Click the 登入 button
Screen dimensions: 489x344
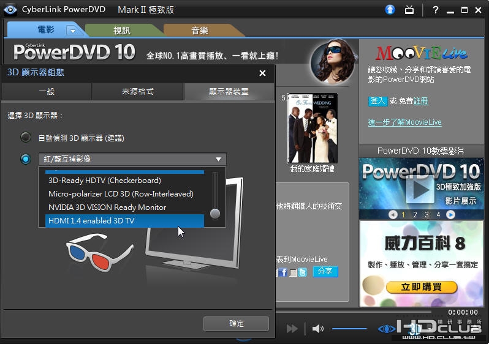[377, 101]
